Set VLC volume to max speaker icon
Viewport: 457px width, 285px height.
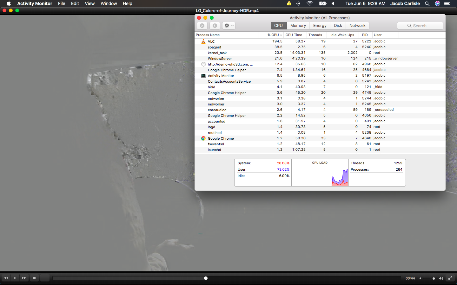coord(441,278)
